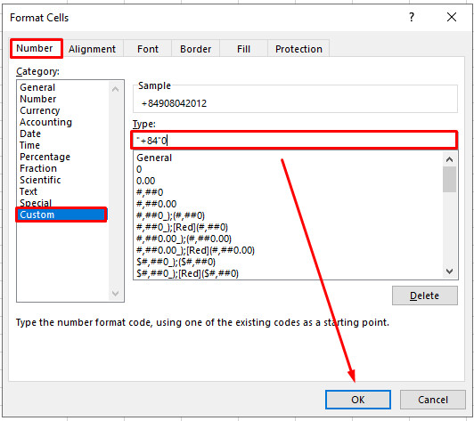Screen dimensions: 474x421
Task: Click the Delete button
Action: point(425,296)
